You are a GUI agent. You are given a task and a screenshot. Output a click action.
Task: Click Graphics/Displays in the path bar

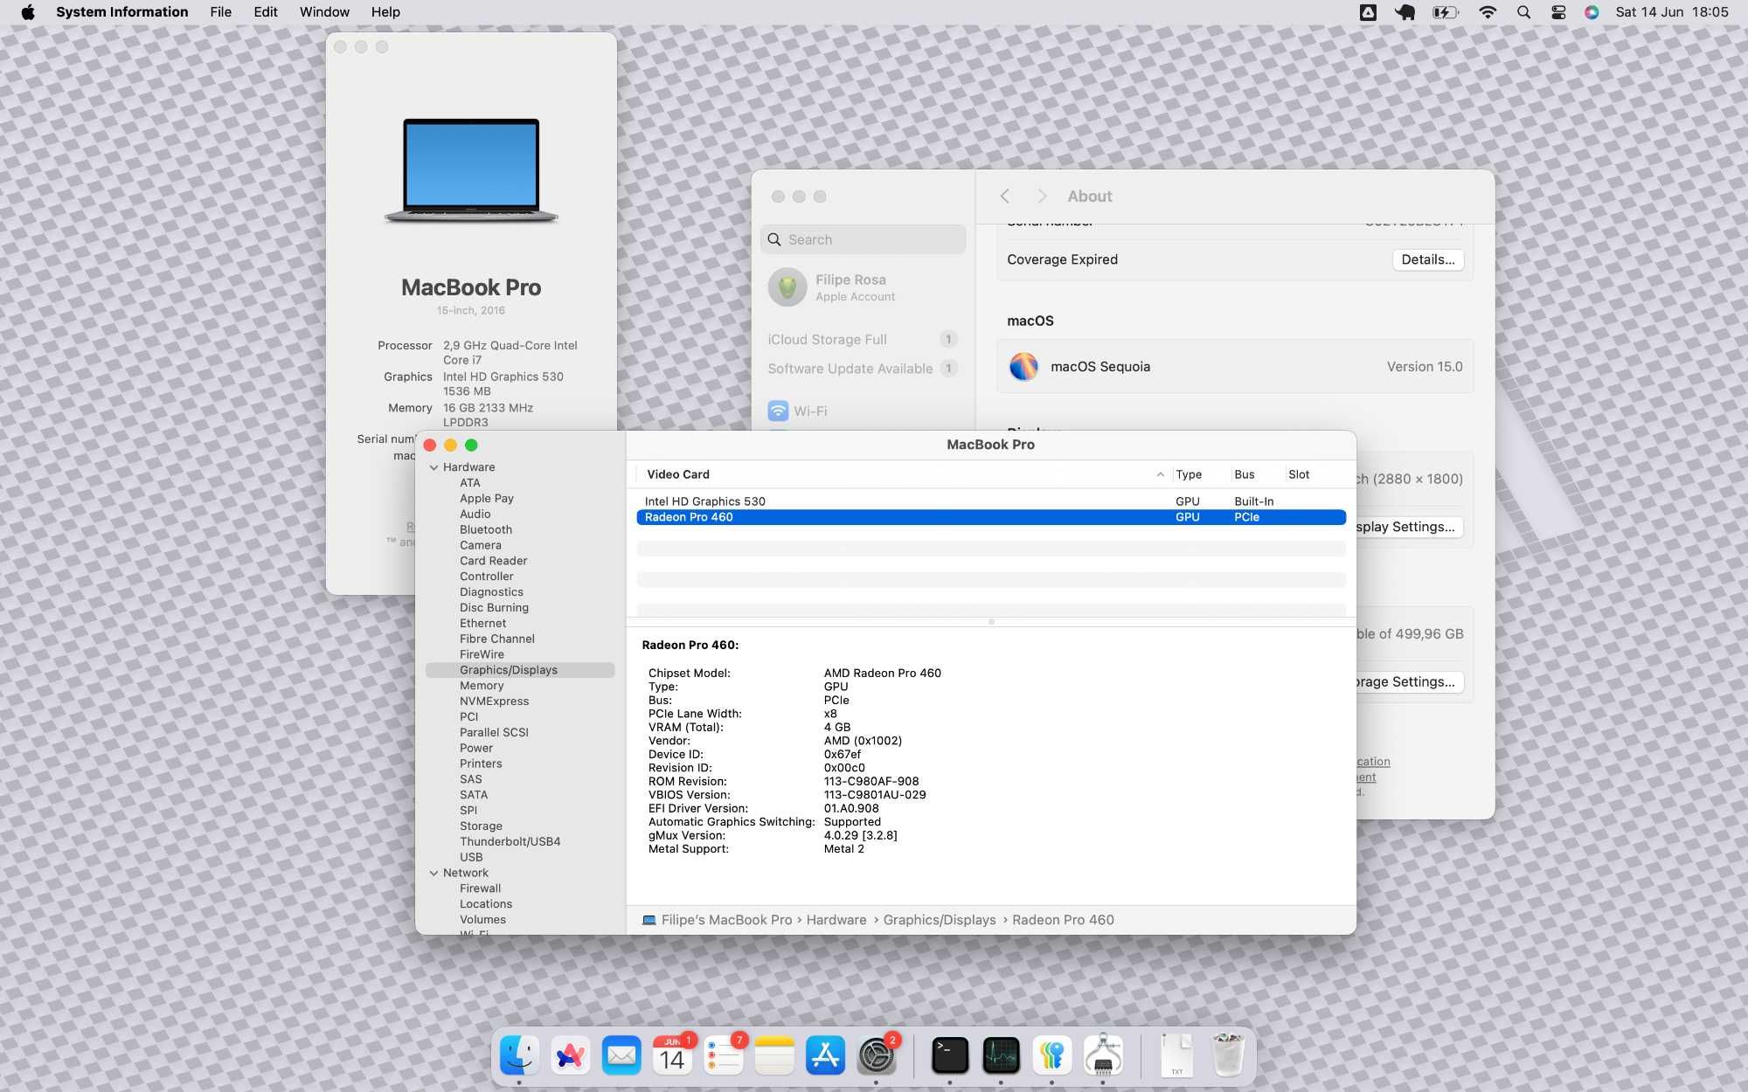[940, 920]
